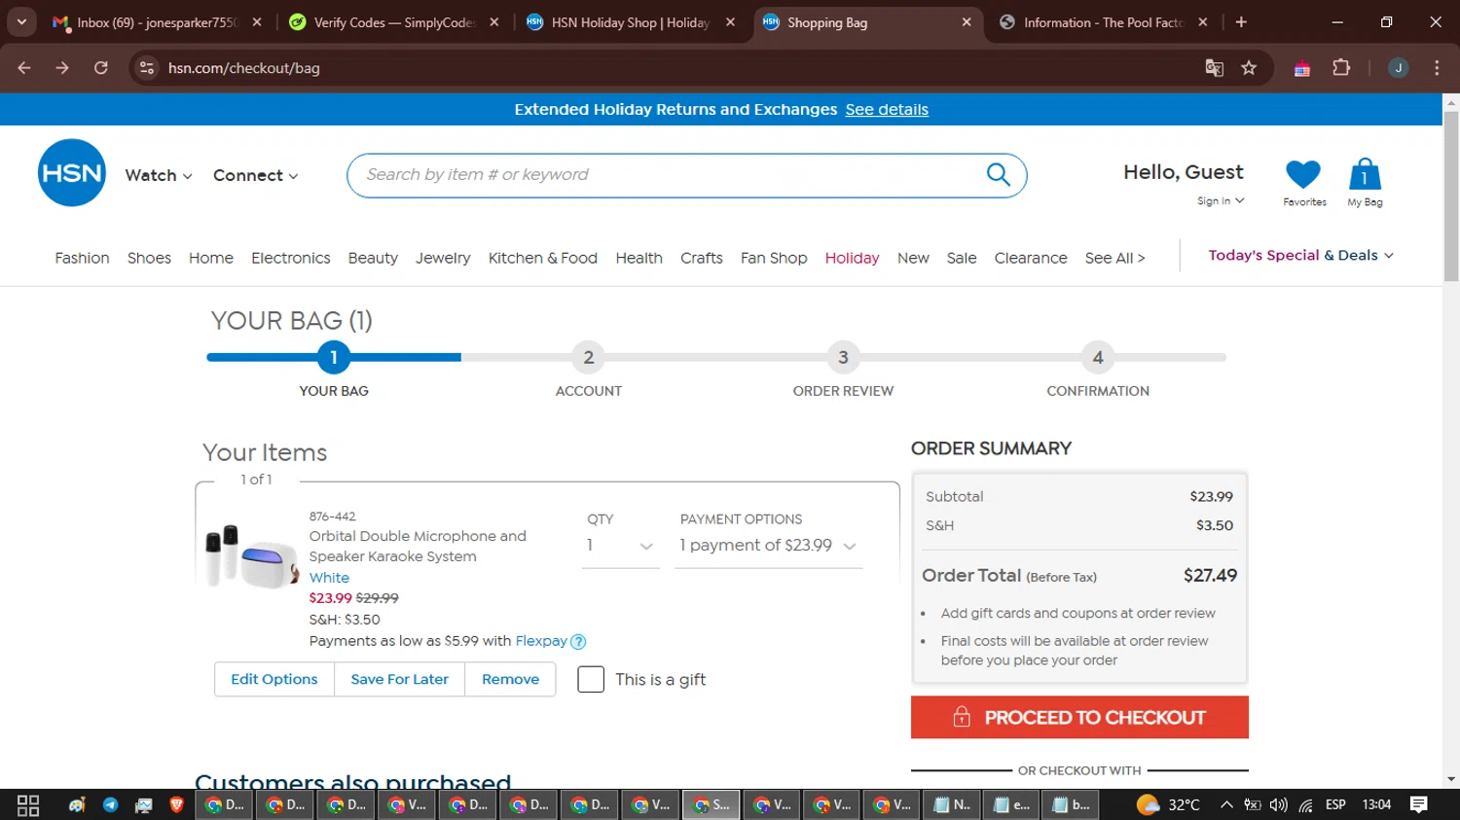1460x820 pixels.
Task: Expand the Watch menu
Action: coord(159,175)
